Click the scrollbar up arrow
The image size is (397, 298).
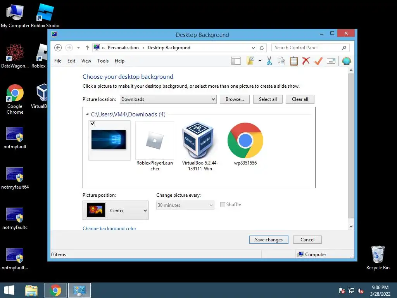click(351, 70)
